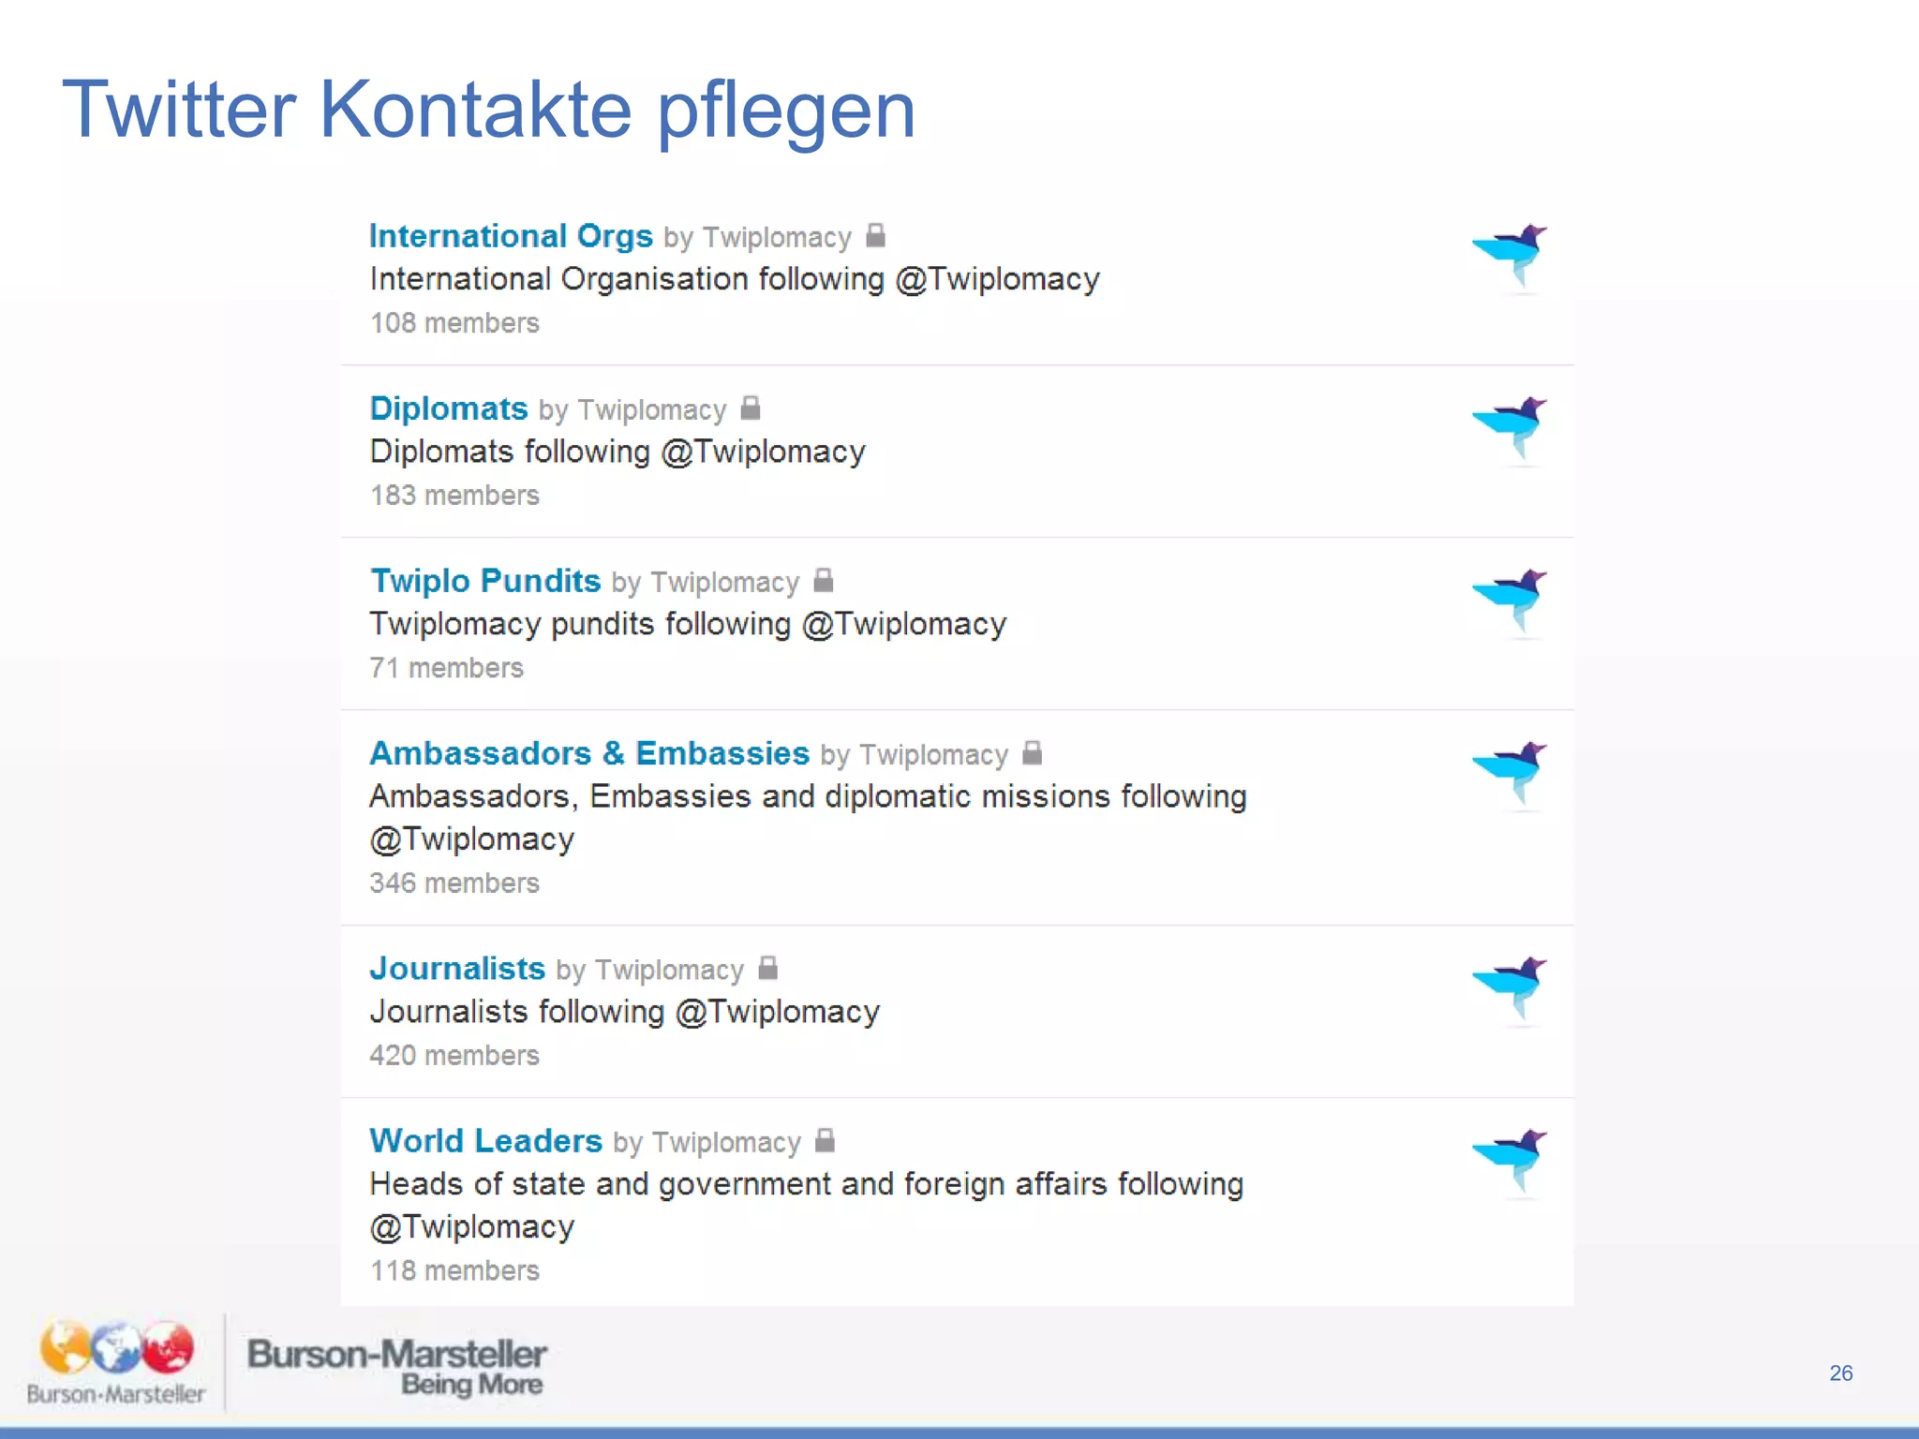Image resolution: width=1919 pixels, height=1439 pixels.
Task: Click the 'Twitter Kontakte pflegen' slide title
Action: pos(488,112)
